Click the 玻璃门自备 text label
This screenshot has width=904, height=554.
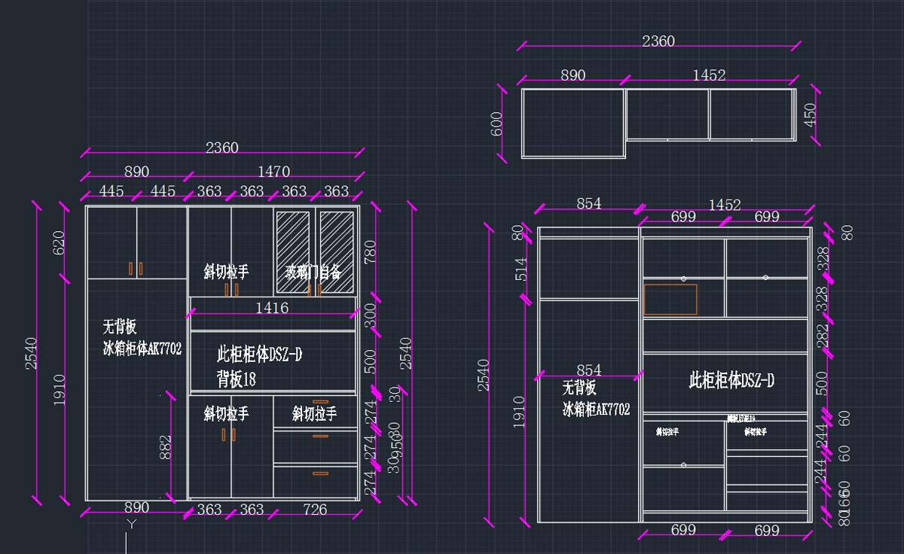click(313, 272)
